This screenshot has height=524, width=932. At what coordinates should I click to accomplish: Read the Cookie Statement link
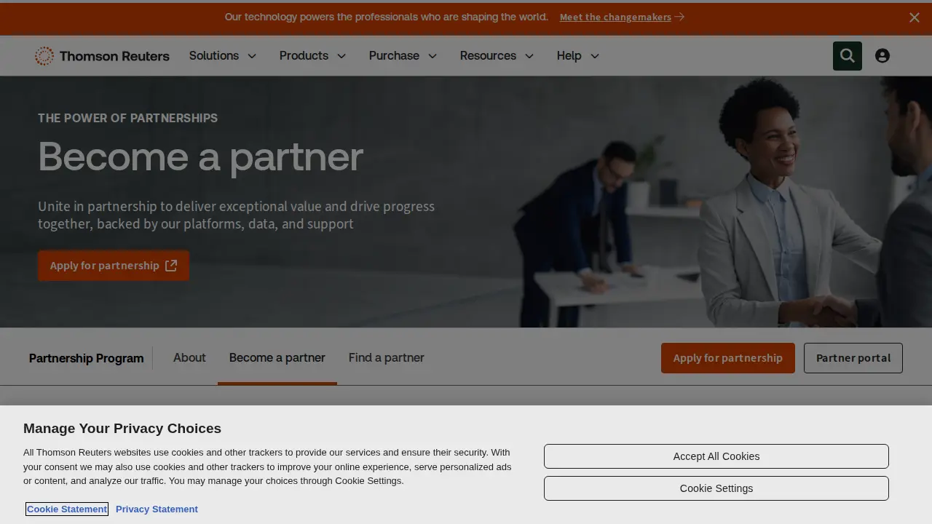(67, 509)
